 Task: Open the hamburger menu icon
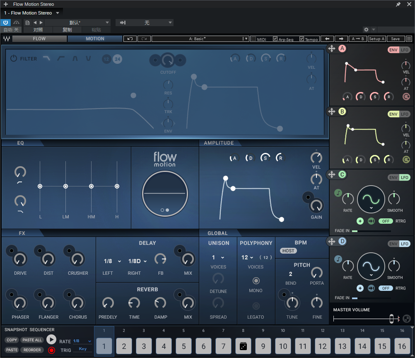(x=409, y=39)
